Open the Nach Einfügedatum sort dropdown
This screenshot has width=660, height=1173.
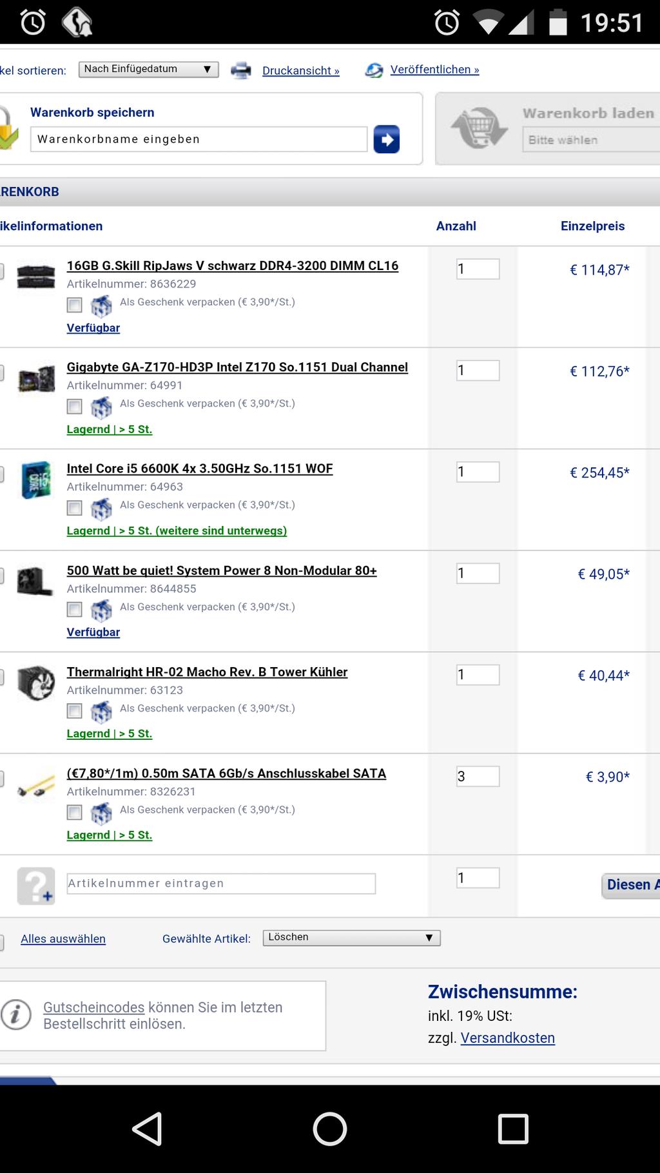pos(149,69)
